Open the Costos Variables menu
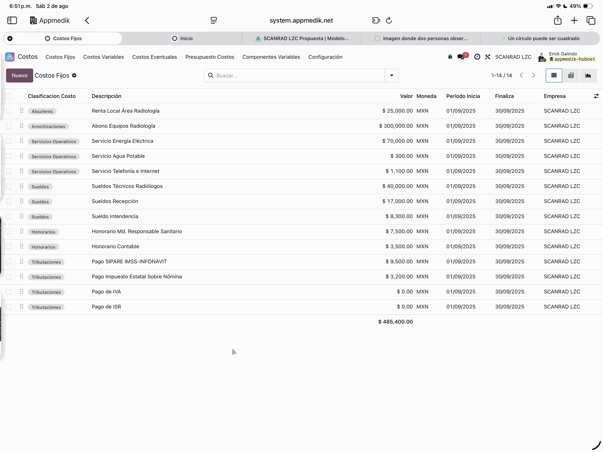603x452 pixels. pos(103,57)
